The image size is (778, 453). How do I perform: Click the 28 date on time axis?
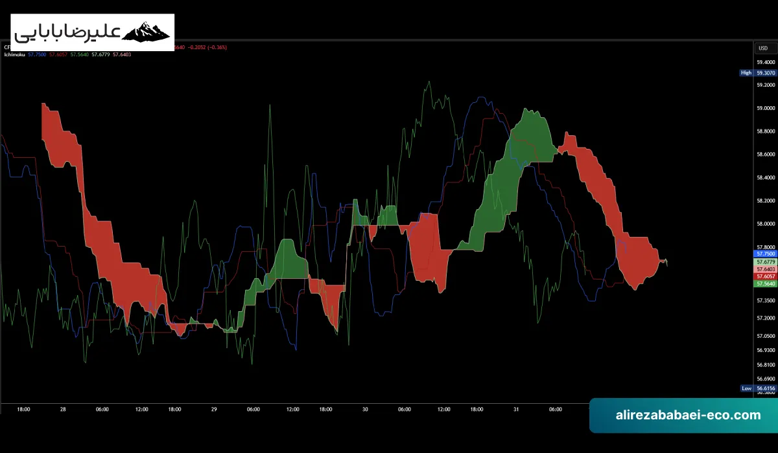point(63,409)
